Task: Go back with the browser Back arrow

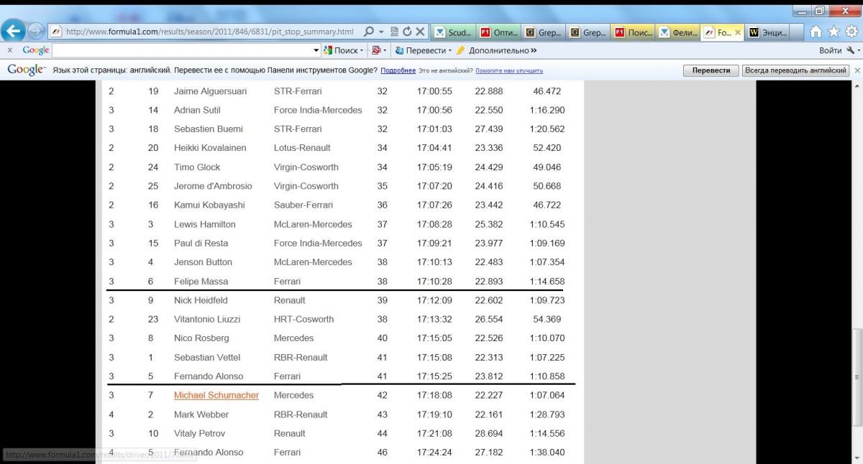Action: coord(14,31)
